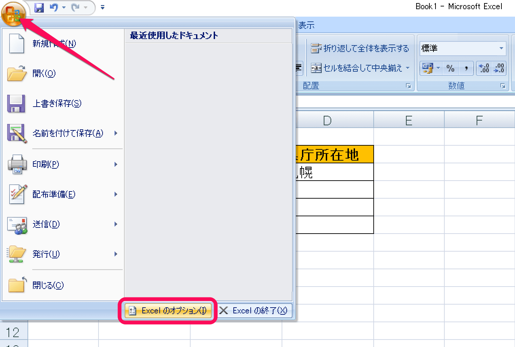515x347 pixels.
Task: Click the Excel の終了(X) button
Action: click(x=255, y=311)
